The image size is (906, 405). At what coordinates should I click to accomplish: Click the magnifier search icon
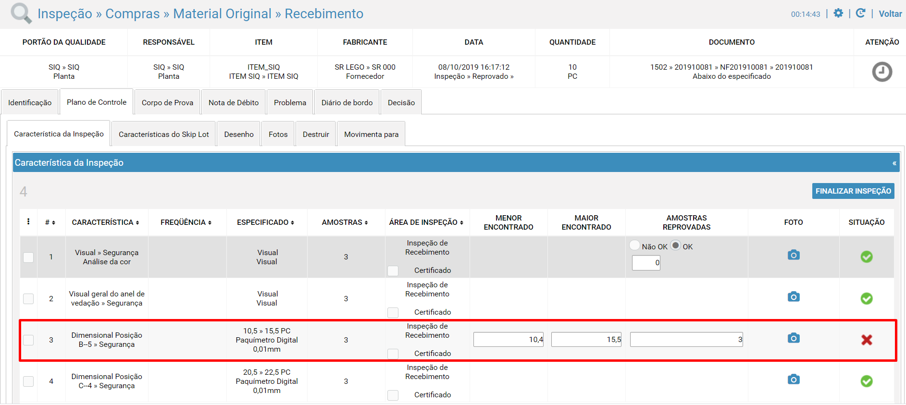[21, 13]
